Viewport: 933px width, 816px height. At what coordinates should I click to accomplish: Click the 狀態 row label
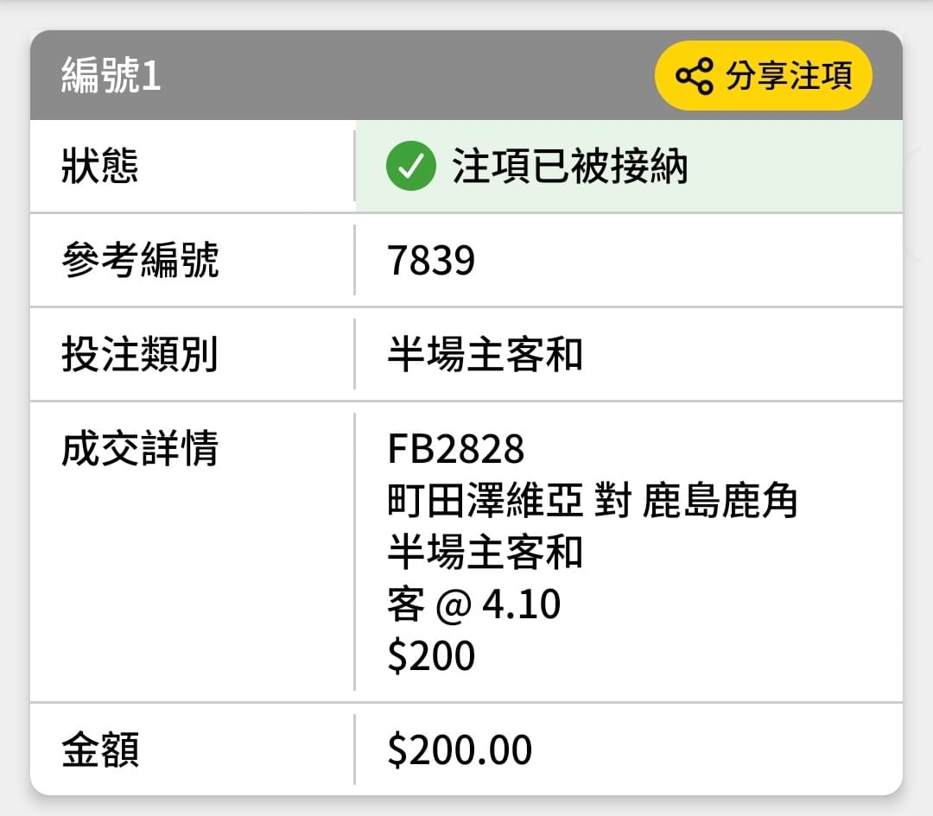[x=100, y=165]
